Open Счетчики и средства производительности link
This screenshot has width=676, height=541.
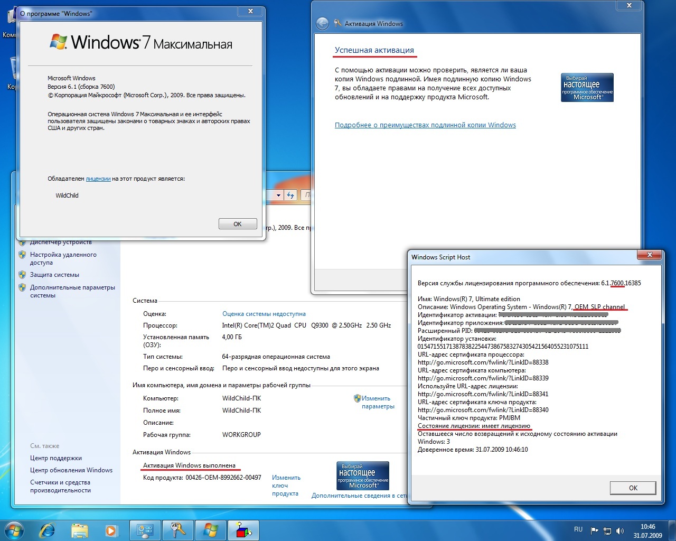(x=60, y=486)
